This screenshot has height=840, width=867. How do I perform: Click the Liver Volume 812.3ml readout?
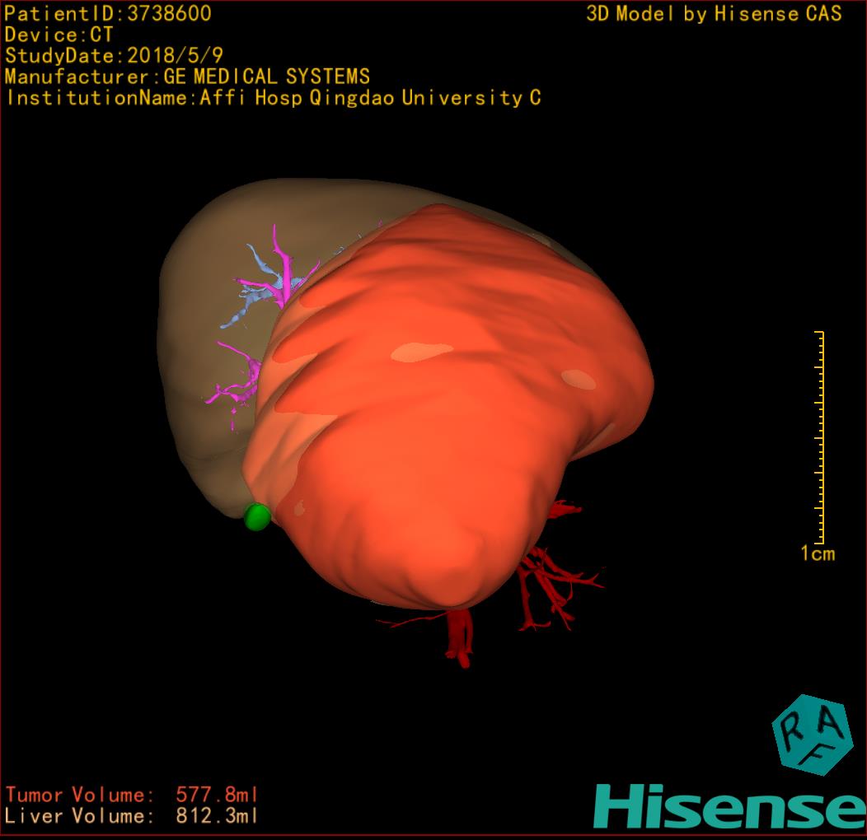point(132,816)
